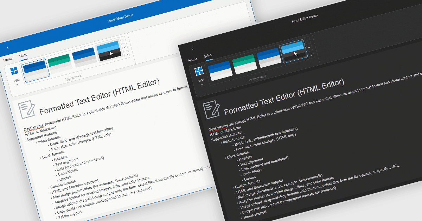Image resolution: width=422 pixels, height=221 pixels.
Task: Click the 'Bold' word in light window
Action: [55, 143]
